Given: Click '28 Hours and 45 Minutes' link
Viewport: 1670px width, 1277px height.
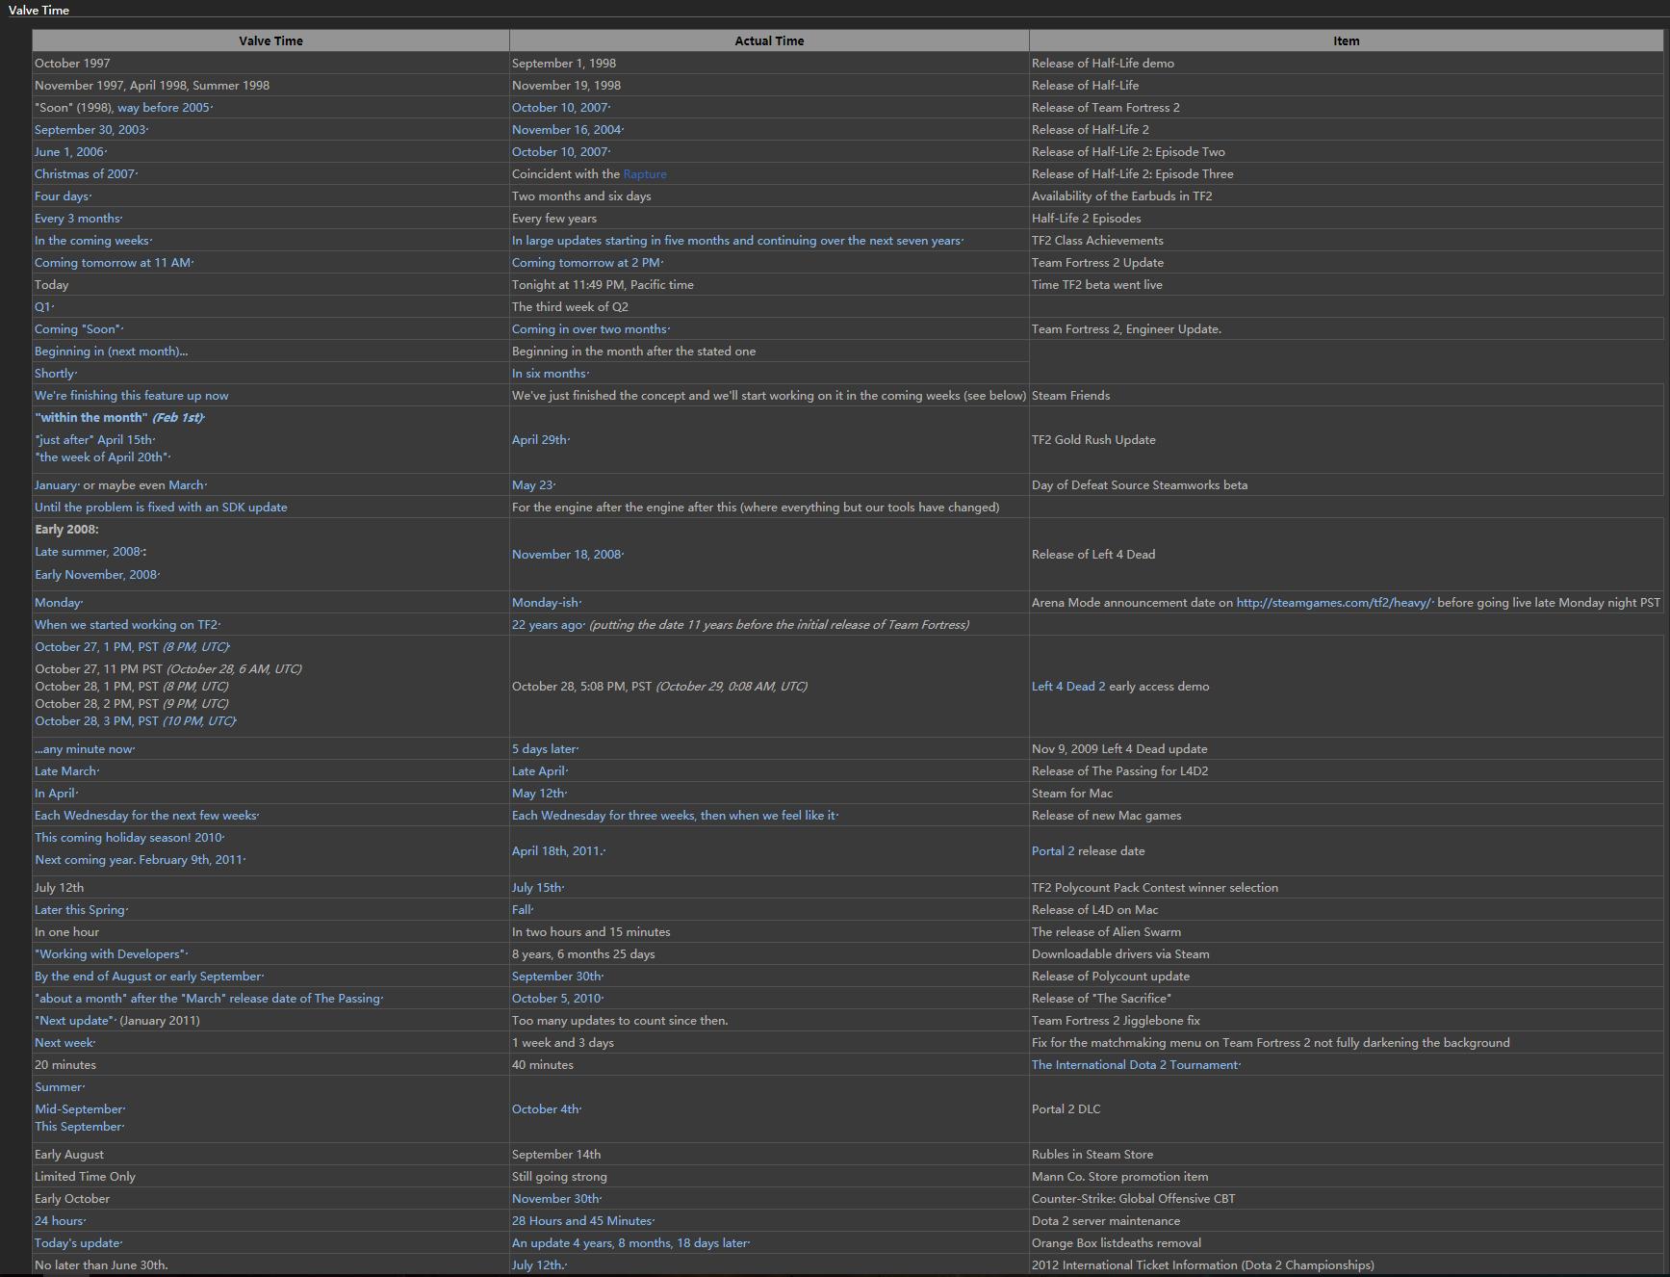Looking at the screenshot, I should [582, 1221].
